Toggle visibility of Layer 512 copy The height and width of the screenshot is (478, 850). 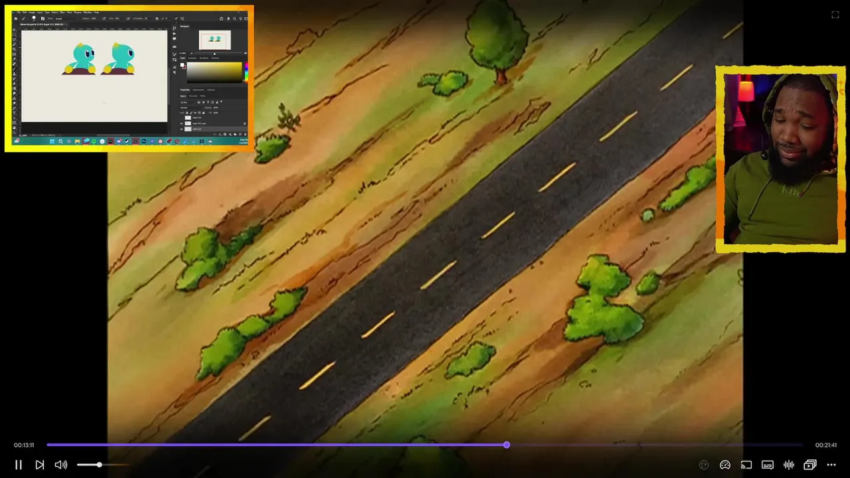181,123
